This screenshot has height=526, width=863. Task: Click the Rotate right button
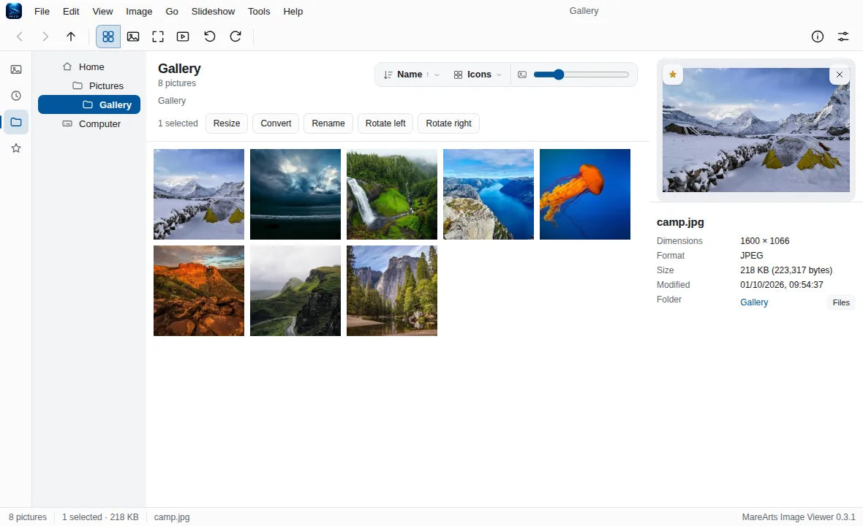pos(448,123)
